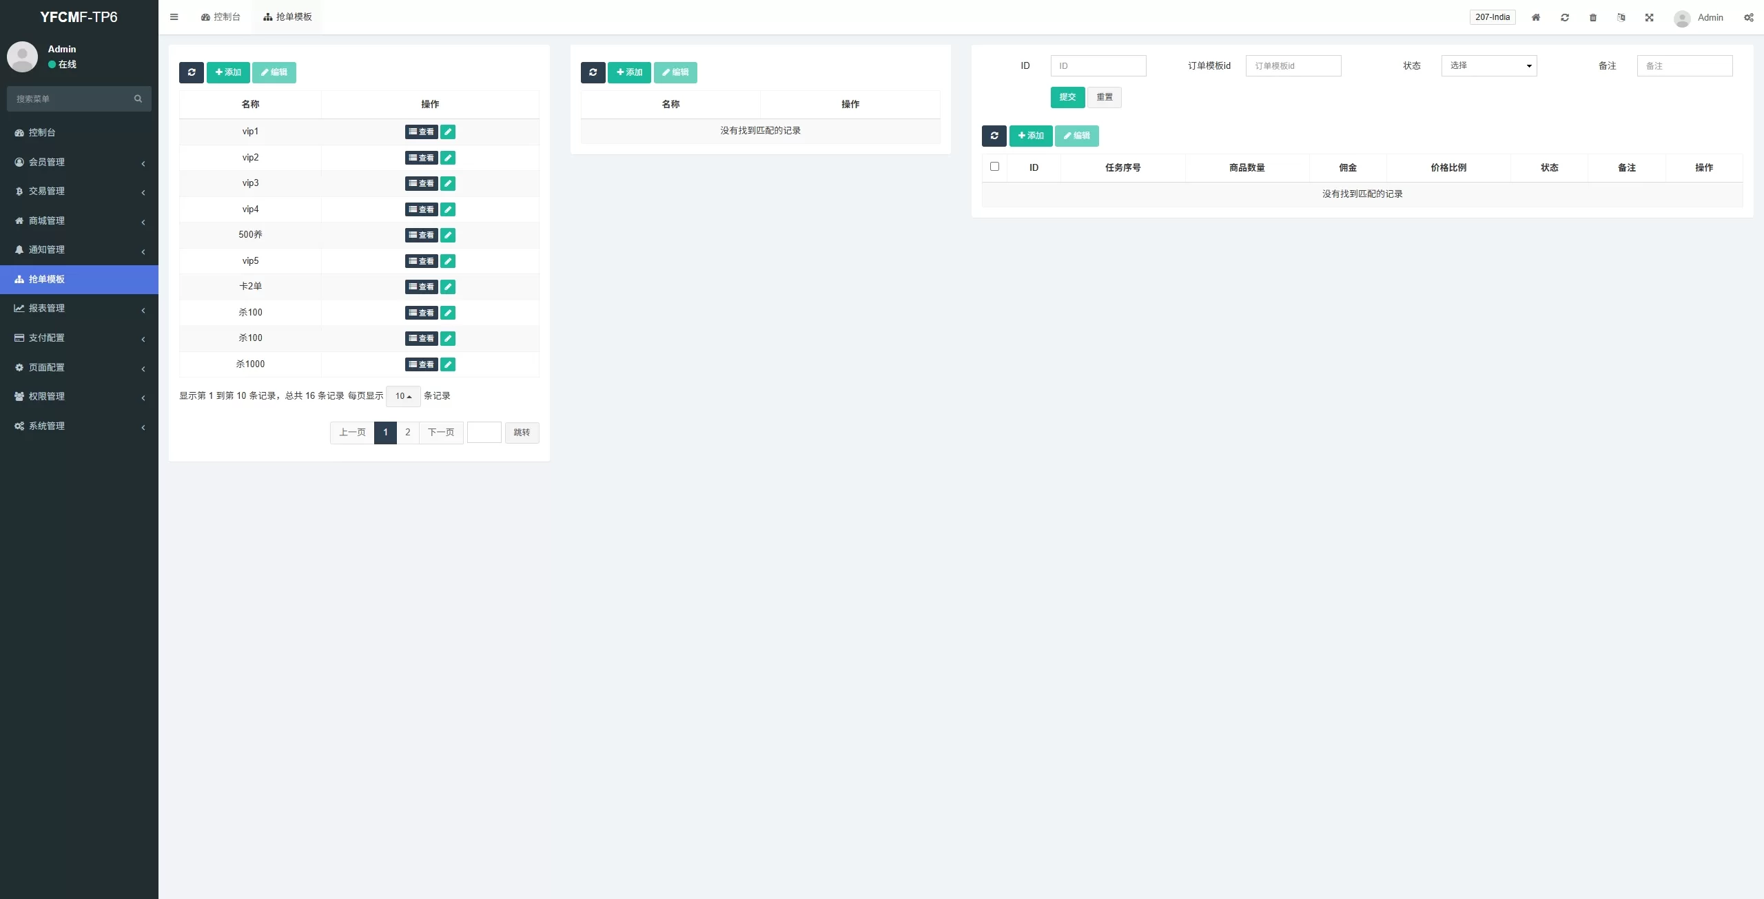Open the 10 per-page records dropdown
This screenshot has height=899, width=1764.
tap(403, 396)
